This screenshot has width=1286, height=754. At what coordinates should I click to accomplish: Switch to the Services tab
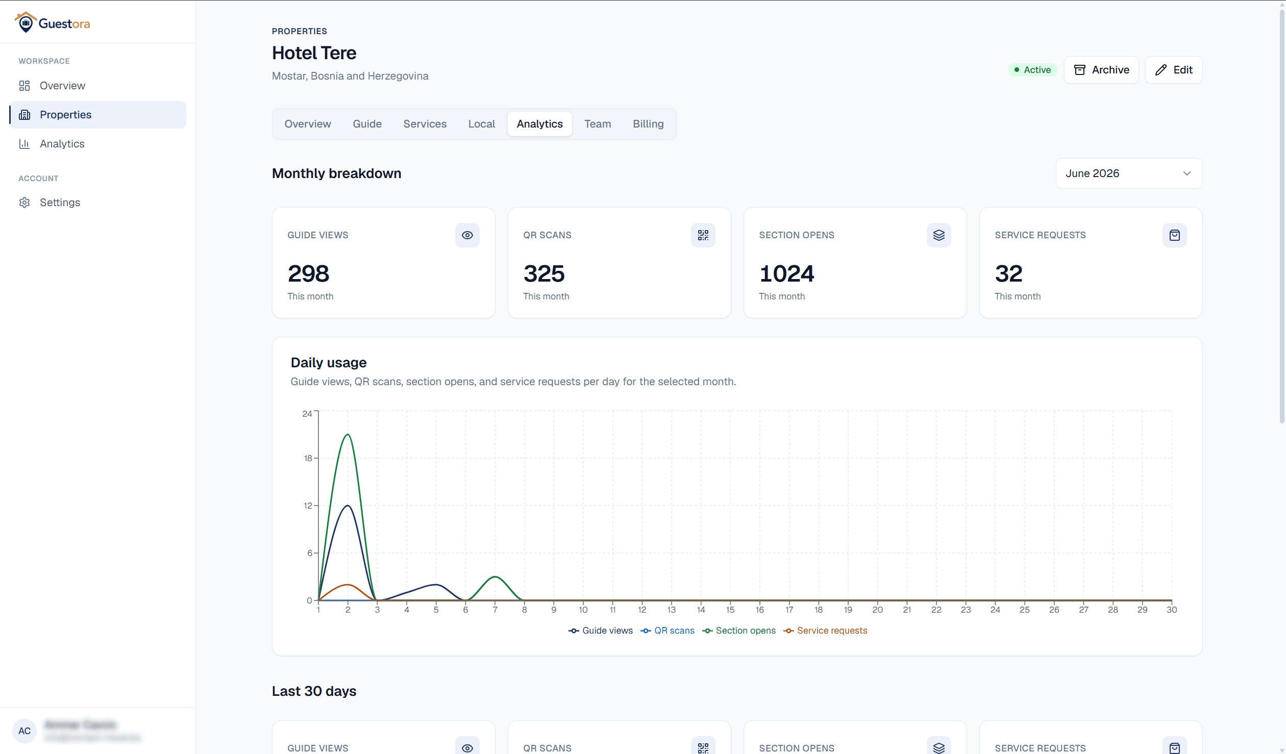[x=425, y=124]
